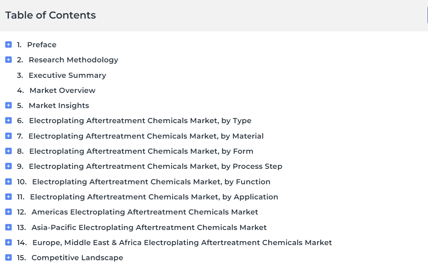Screen dimensions: 428x266
Task: Open the Market Overview entry
Action: [x=62, y=91]
